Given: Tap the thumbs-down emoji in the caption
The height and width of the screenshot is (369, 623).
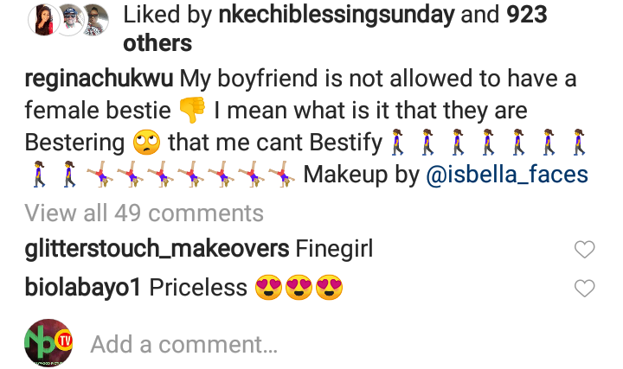Looking at the screenshot, I should click(x=192, y=111).
